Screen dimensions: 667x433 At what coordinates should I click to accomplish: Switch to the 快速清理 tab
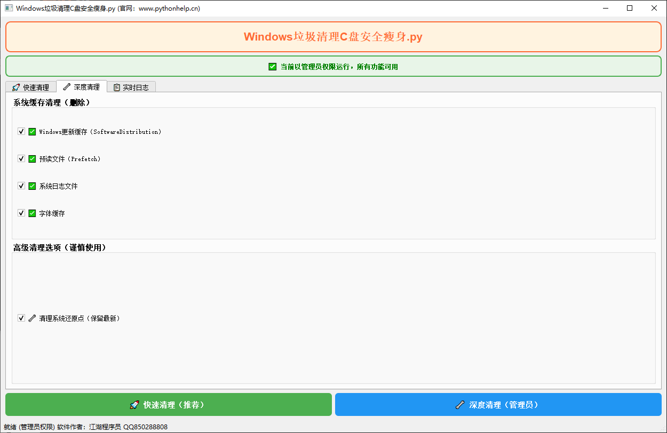click(x=30, y=87)
